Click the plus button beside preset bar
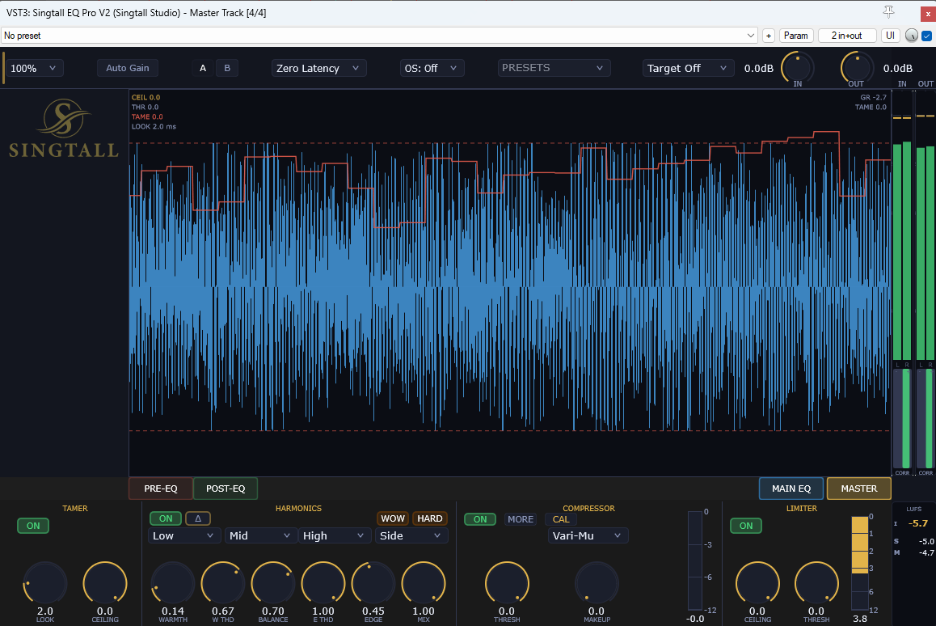 768,36
